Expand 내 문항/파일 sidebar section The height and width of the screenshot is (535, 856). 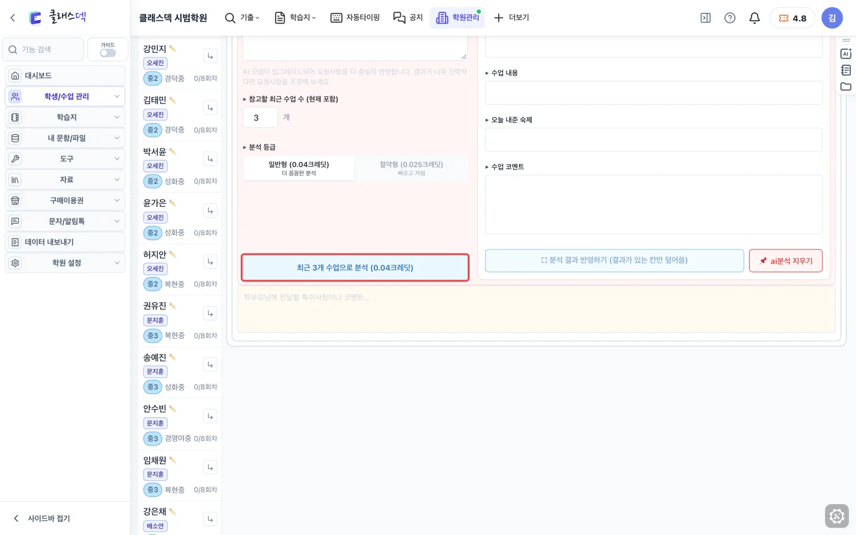pyautogui.click(x=65, y=138)
